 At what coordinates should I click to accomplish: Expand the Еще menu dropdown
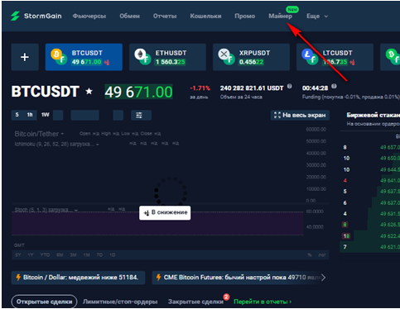point(317,17)
